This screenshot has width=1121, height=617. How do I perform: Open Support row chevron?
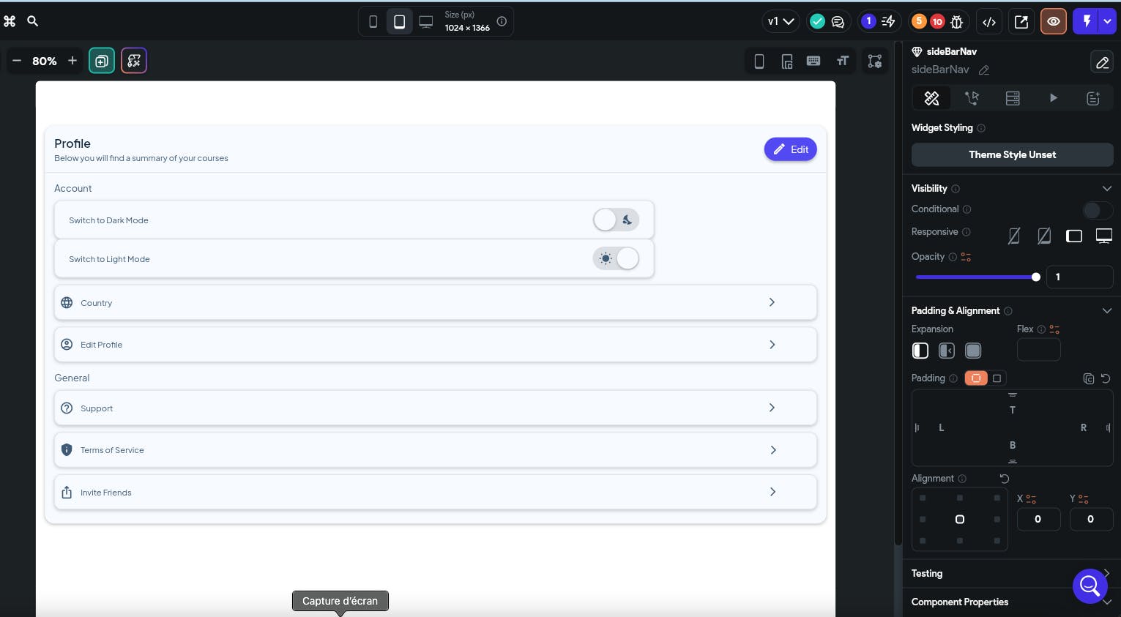pos(772,408)
